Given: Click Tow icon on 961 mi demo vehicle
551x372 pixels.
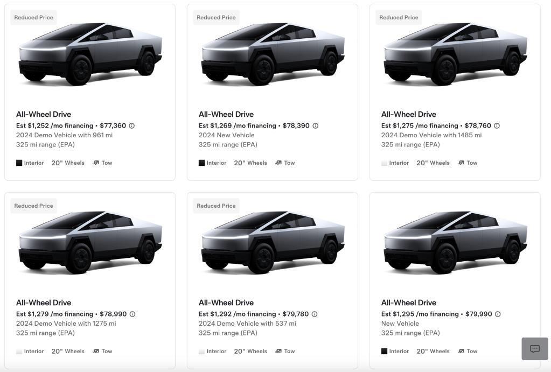Looking at the screenshot, I should 96,163.
